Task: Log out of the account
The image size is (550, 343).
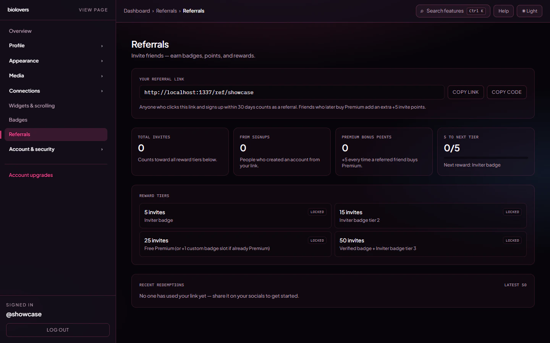Action: tap(58, 330)
